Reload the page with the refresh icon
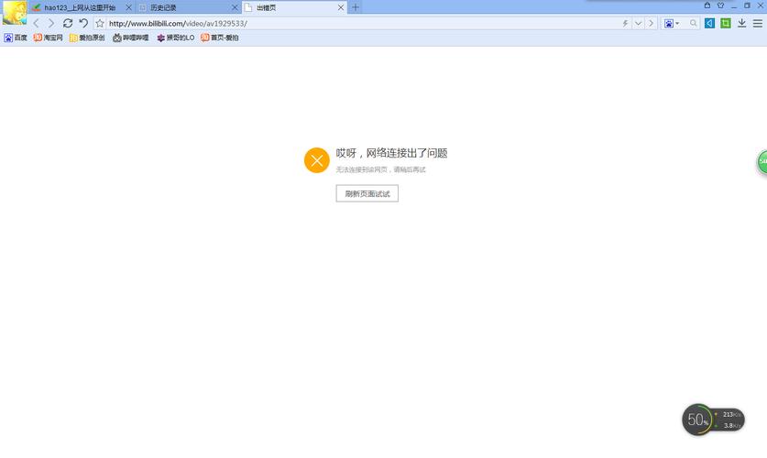767x458 pixels. point(68,23)
